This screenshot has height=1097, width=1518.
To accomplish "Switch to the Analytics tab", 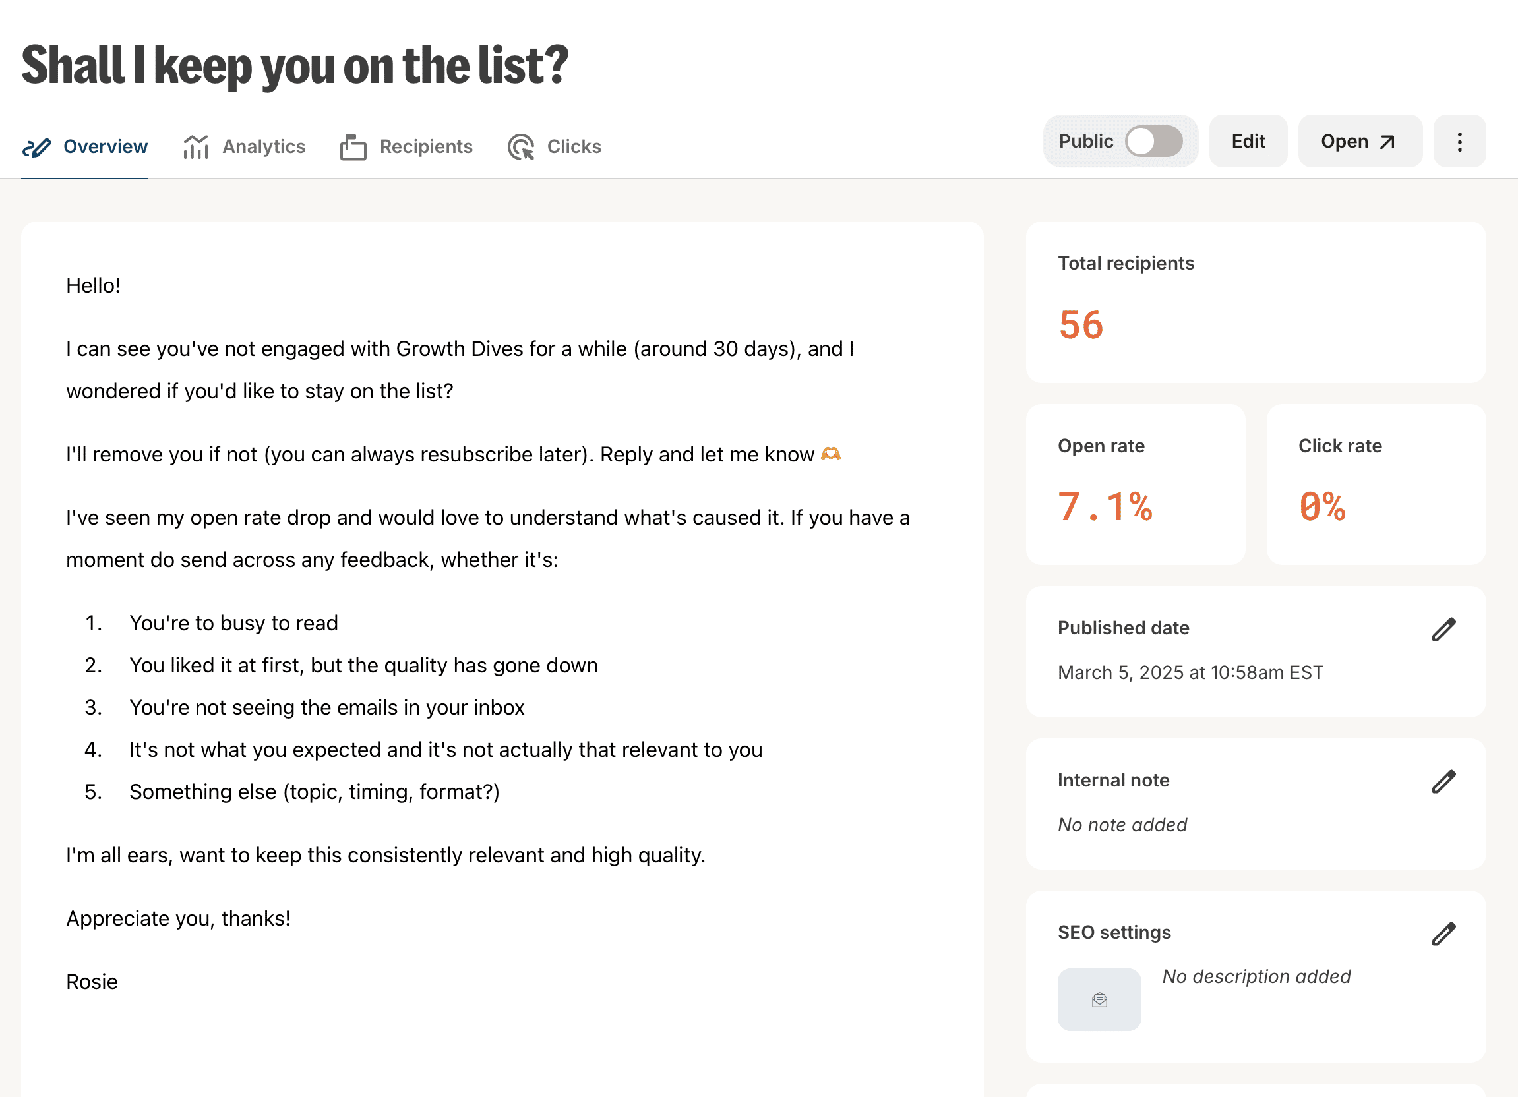I will pyautogui.click(x=243, y=146).
